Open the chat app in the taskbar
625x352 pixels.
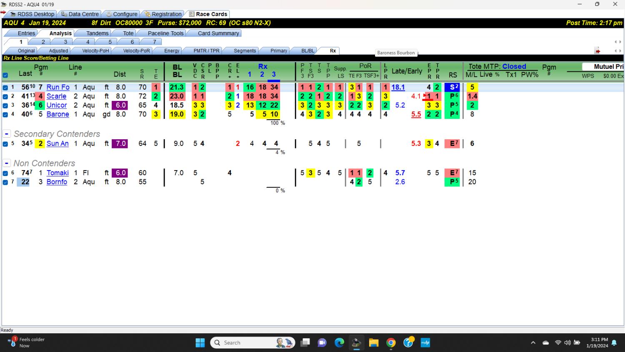pyautogui.click(x=322, y=343)
